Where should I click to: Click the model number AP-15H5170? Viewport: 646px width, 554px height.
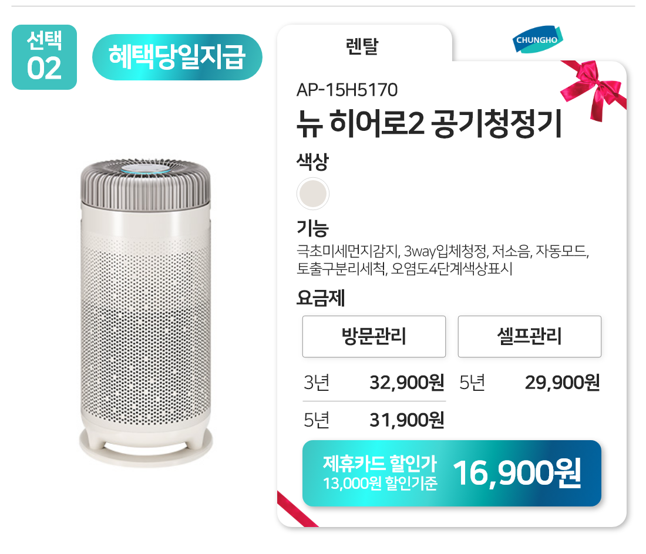(x=347, y=90)
